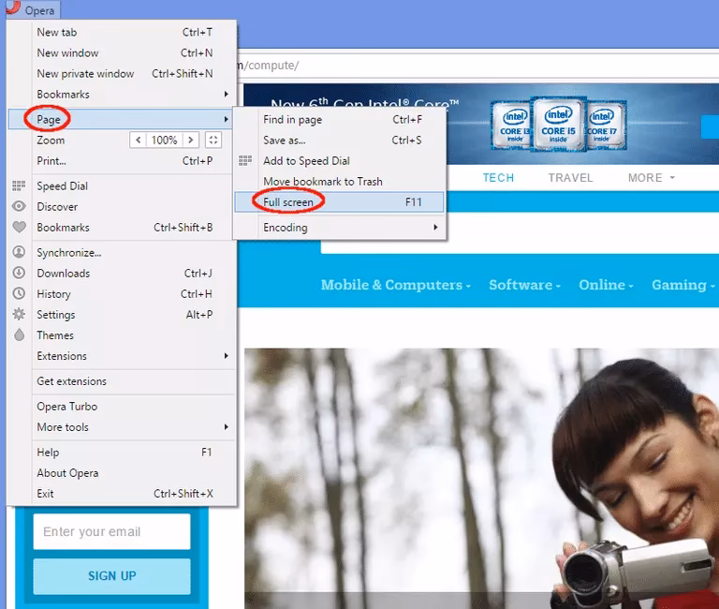Open a New tab from menu
Viewport: 719px width, 609px height.
pyautogui.click(x=123, y=32)
